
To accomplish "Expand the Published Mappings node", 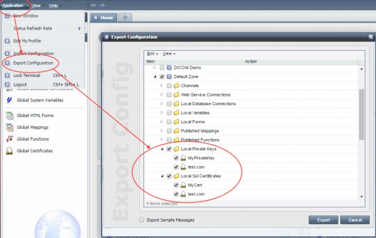I will pyautogui.click(x=162, y=131).
